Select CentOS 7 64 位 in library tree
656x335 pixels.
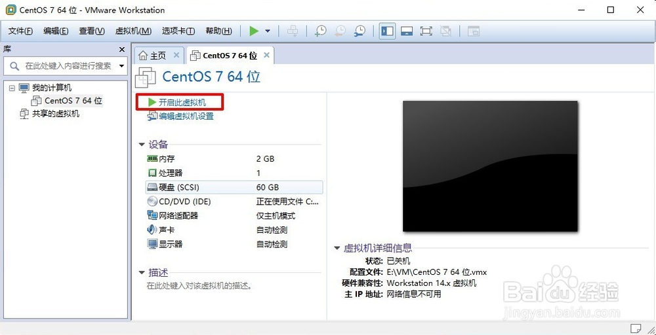(x=73, y=101)
